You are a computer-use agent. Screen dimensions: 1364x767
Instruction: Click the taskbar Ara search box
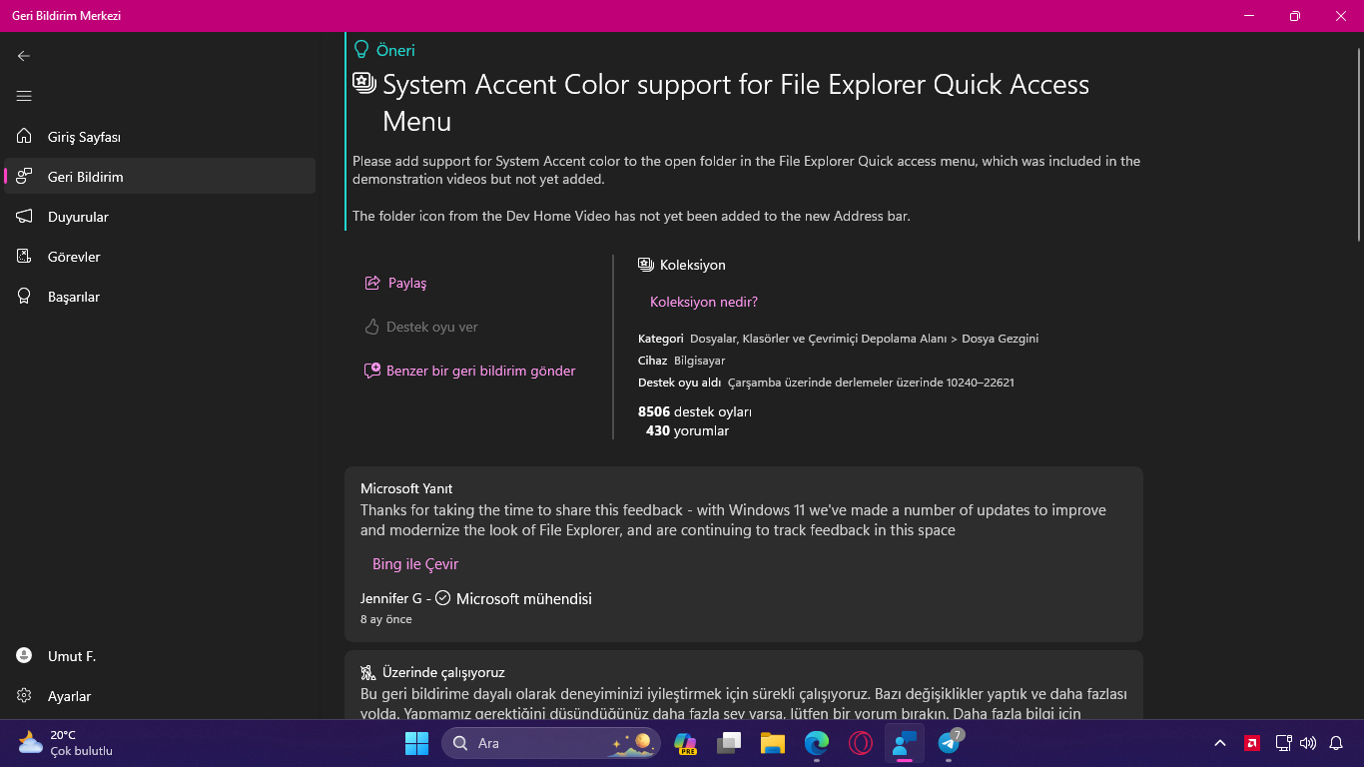tap(551, 743)
